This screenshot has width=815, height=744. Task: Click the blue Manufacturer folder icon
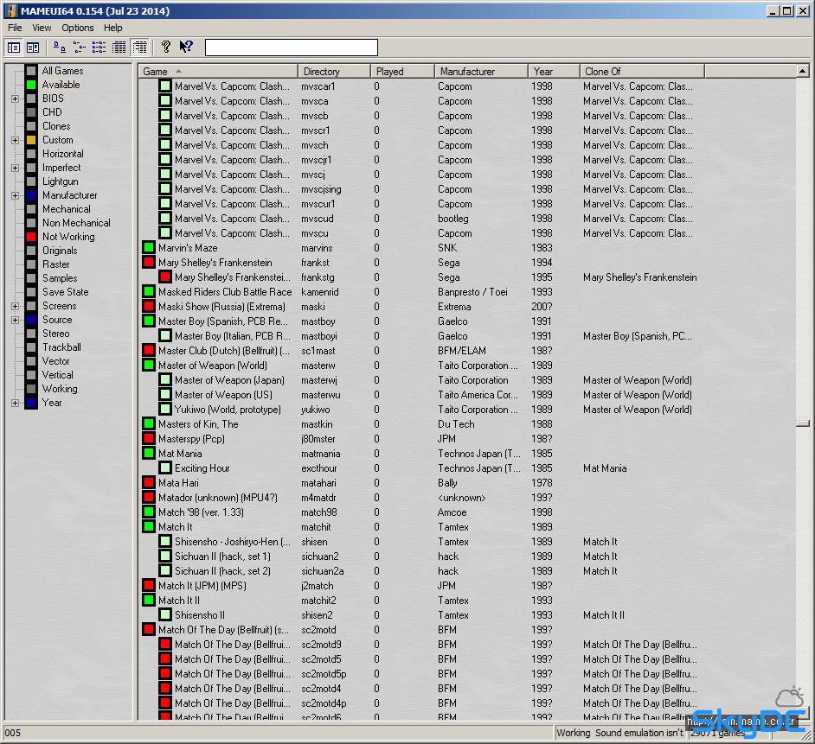(31, 196)
